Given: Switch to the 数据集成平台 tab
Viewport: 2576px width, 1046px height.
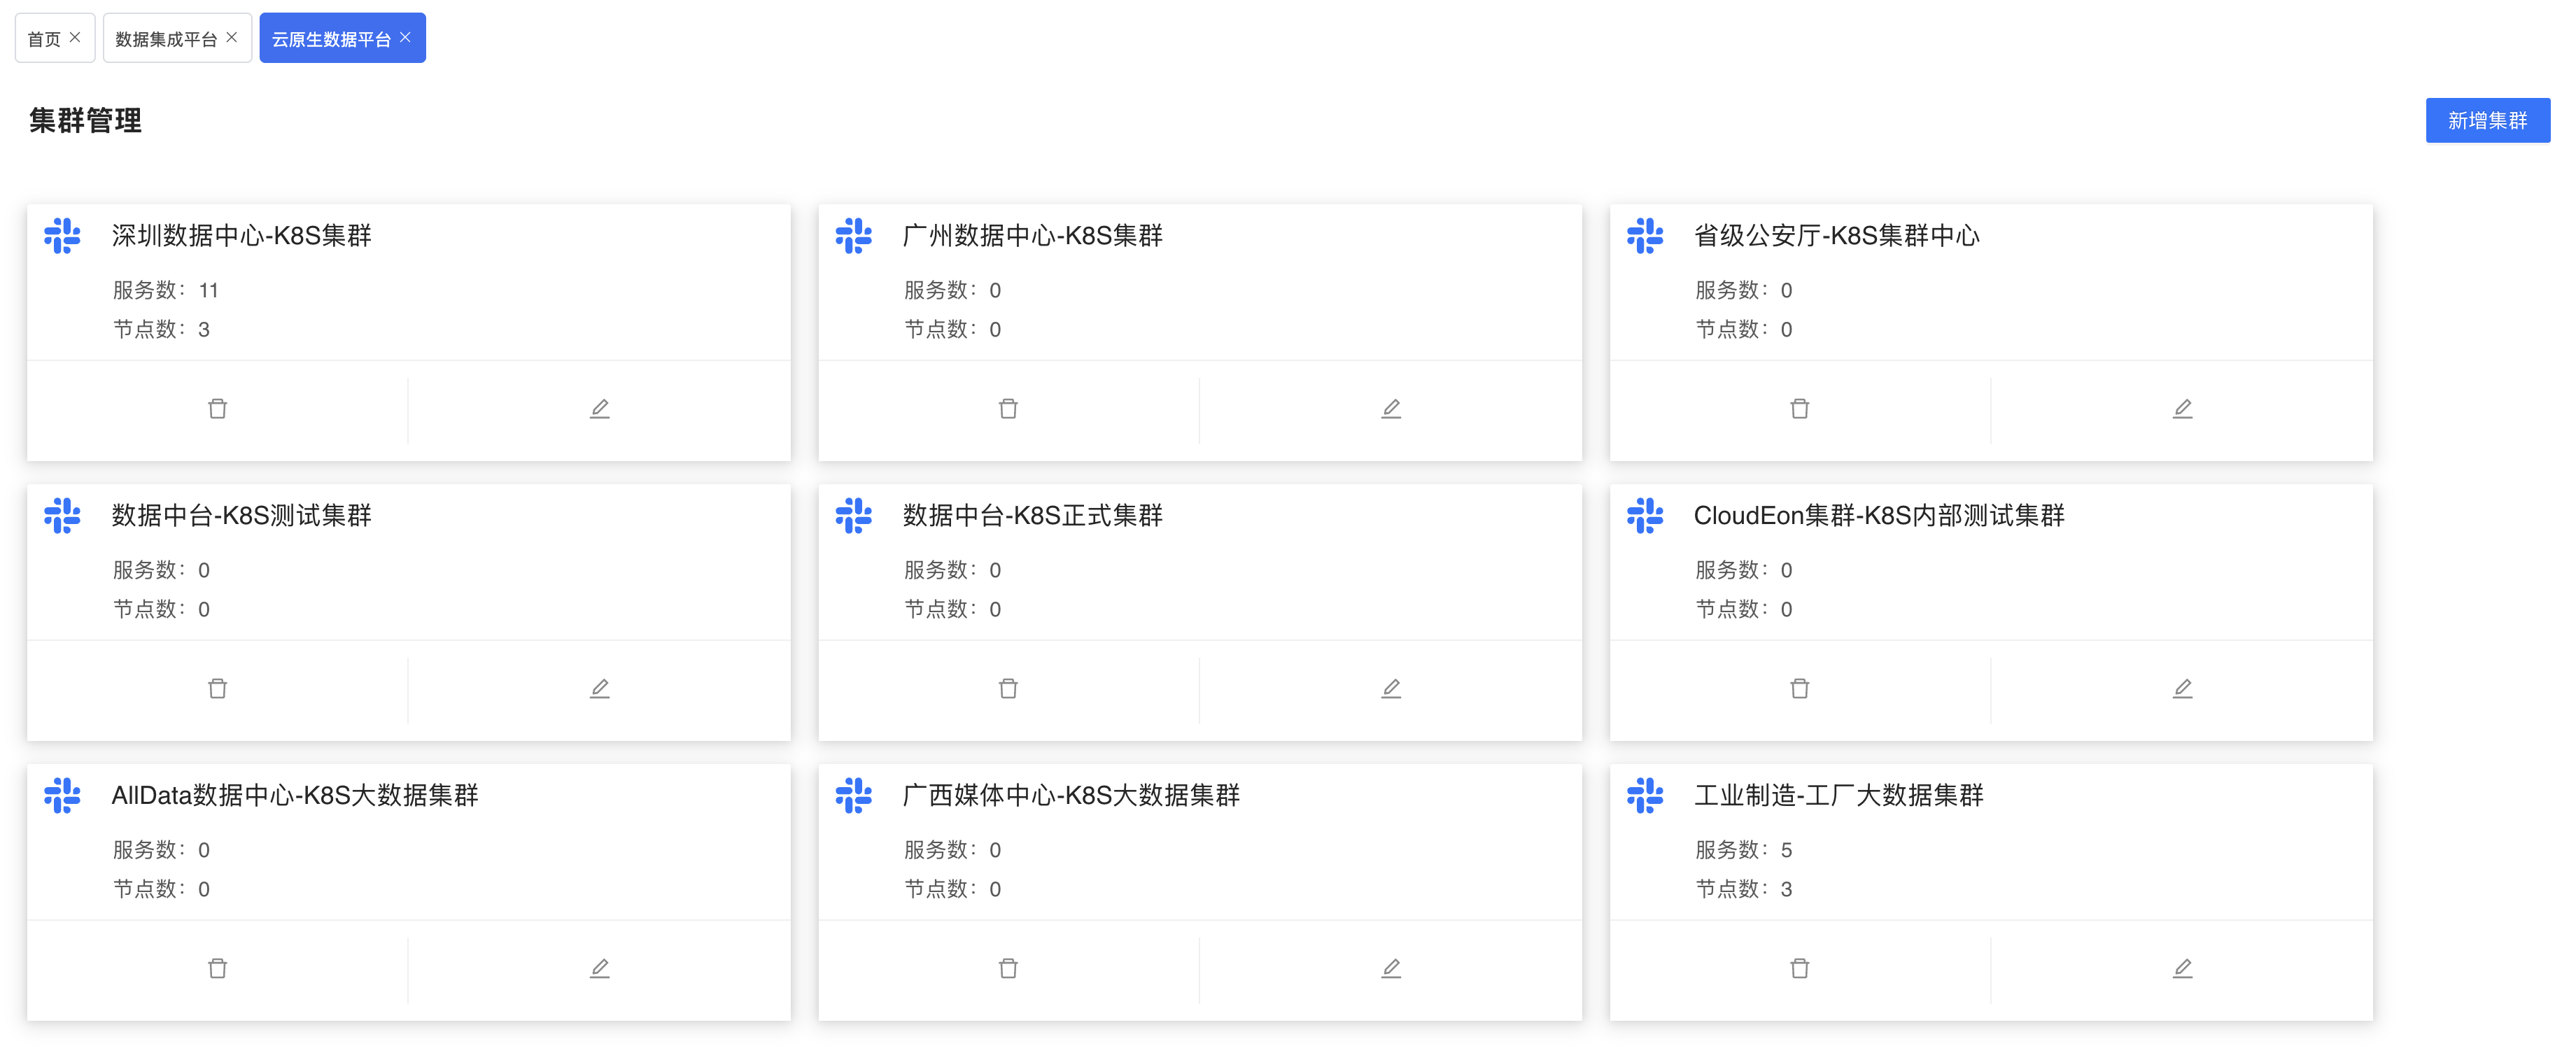Looking at the screenshot, I should click(165, 39).
